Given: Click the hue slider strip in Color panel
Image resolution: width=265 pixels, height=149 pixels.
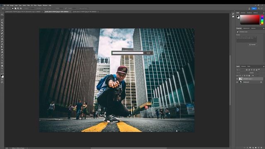Looking at the screenshot, I should tap(262, 20).
